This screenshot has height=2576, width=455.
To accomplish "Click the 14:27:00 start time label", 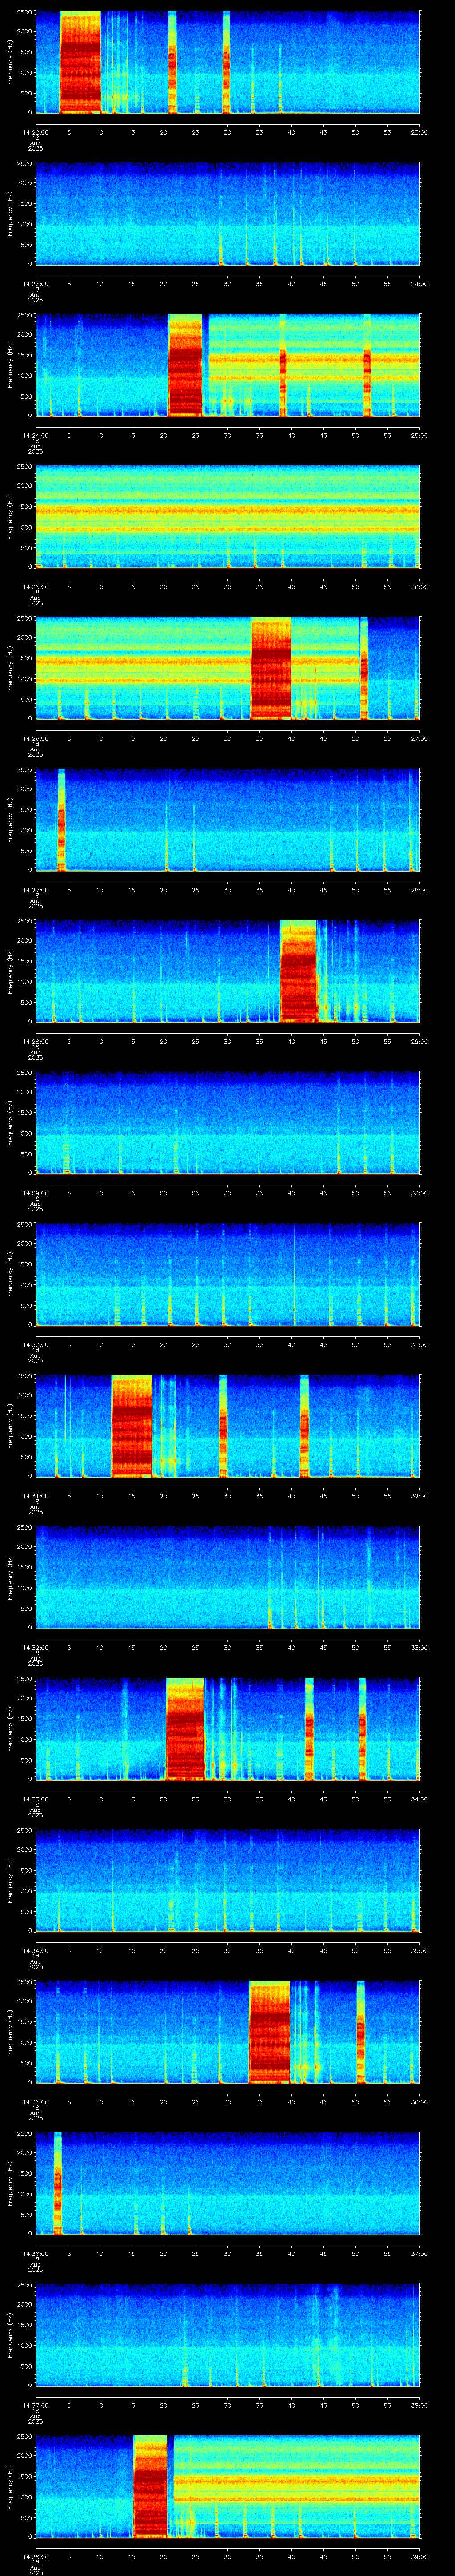I will [35, 890].
